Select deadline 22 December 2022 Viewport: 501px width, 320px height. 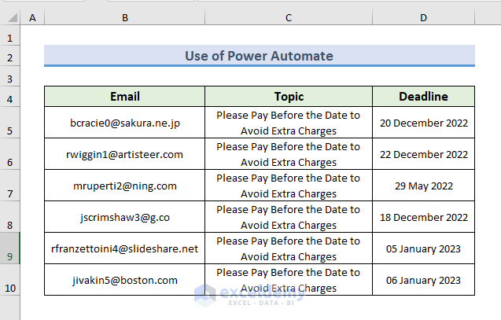point(423,154)
